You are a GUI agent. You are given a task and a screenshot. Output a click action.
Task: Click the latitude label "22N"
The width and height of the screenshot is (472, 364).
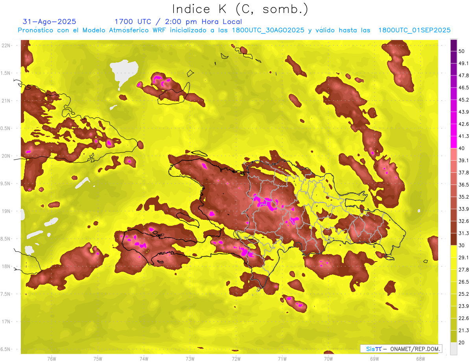[6, 46]
